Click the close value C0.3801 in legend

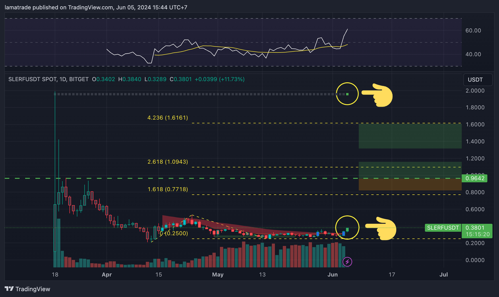(x=181, y=79)
